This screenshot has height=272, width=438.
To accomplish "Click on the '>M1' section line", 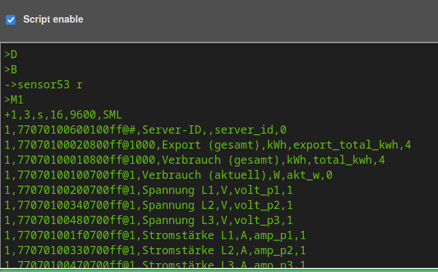I will (14, 100).
